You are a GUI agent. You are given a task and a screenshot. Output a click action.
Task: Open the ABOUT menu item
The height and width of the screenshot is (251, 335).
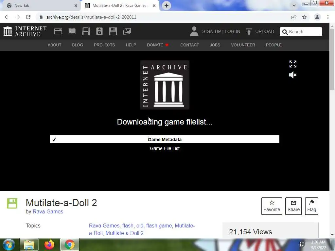click(x=55, y=45)
